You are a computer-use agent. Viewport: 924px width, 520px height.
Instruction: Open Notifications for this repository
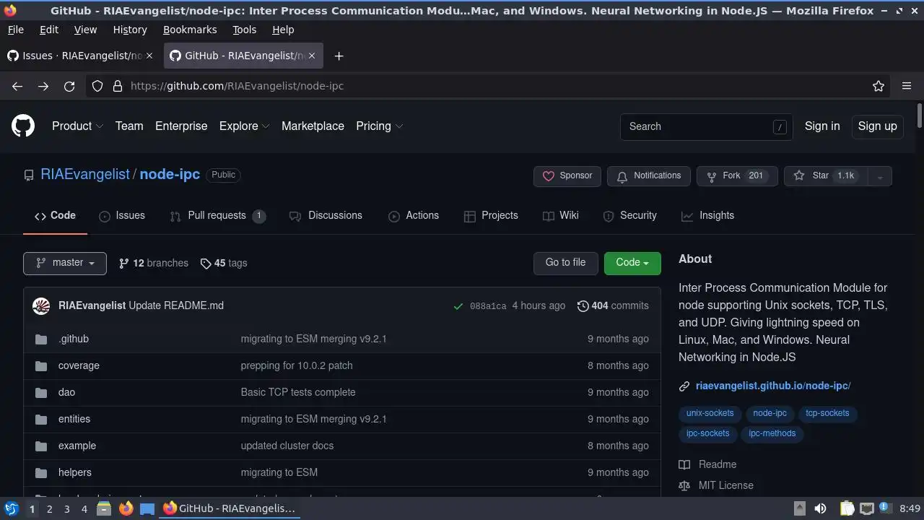[x=649, y=176]
